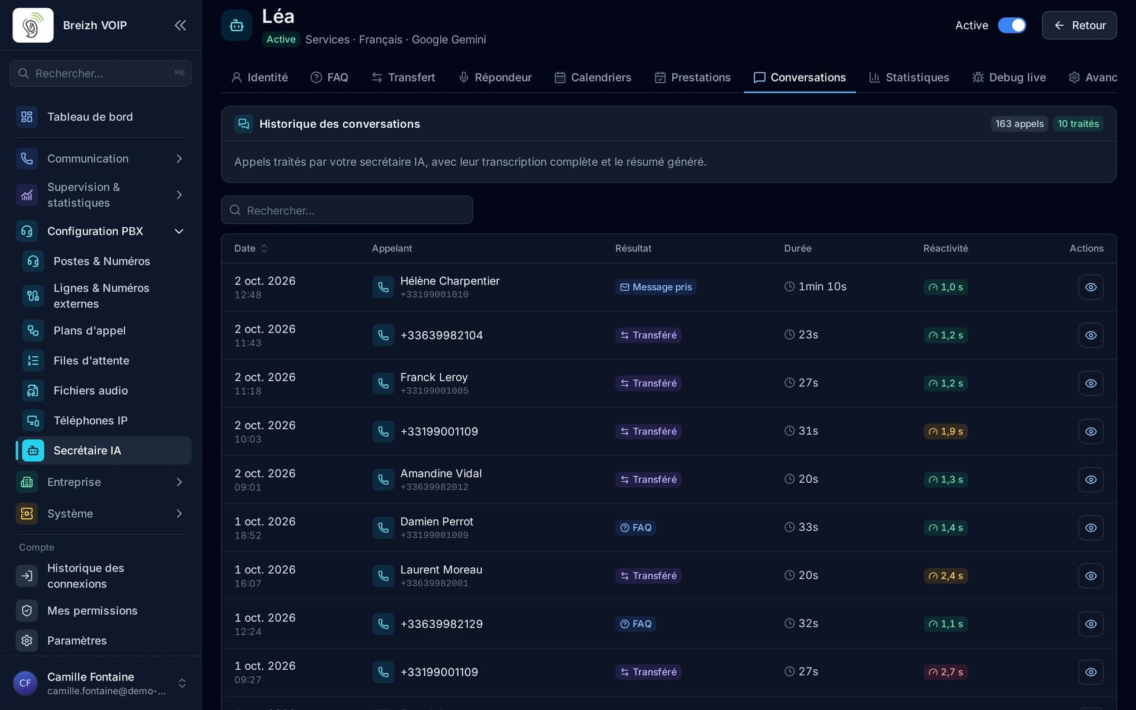The image size is (1136, 710).
Task: Open the Transfert tab
Action: coord(404,78)
